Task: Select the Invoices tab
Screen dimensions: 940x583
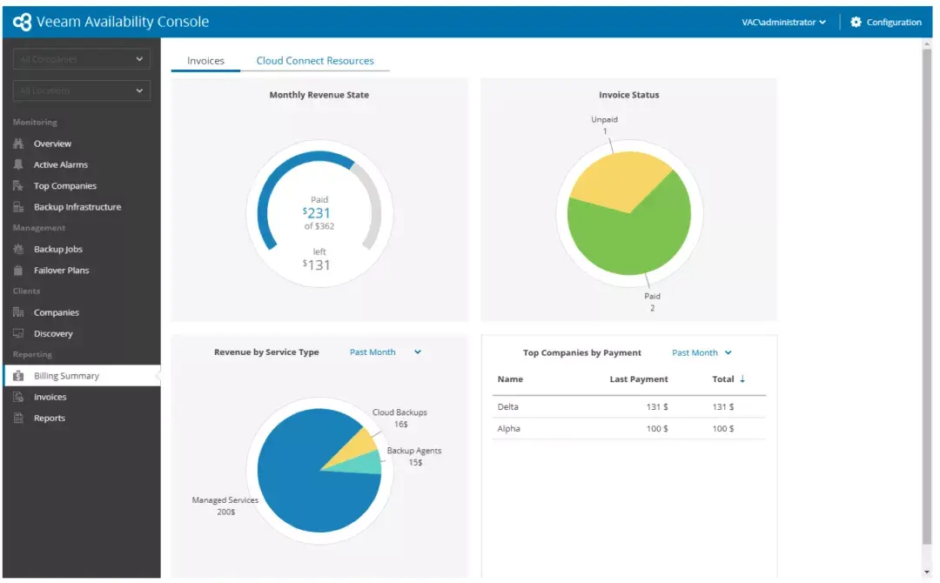Action: tap(205, 61)
